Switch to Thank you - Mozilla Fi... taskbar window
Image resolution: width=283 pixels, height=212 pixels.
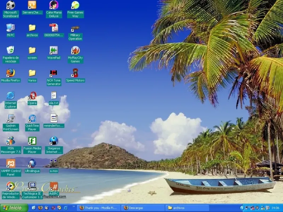coord(99,208)
